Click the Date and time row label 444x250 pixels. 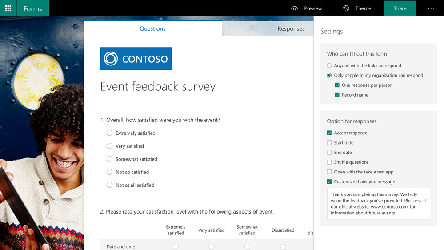[120, 246]
